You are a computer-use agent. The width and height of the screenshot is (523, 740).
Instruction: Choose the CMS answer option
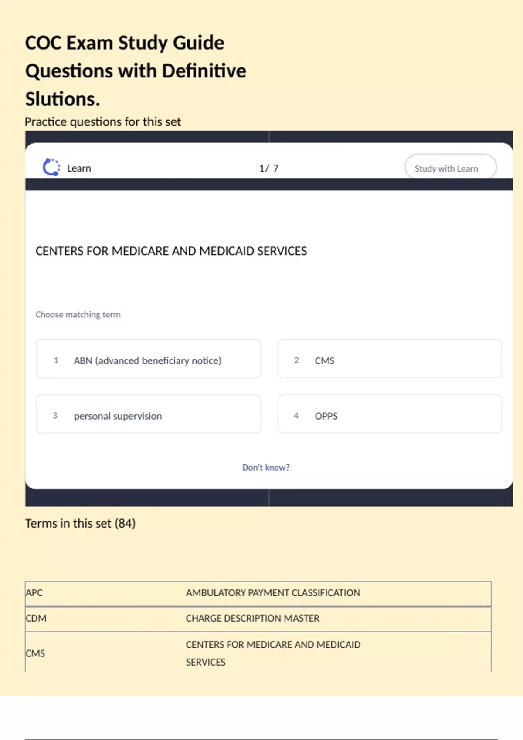point(389,360)
